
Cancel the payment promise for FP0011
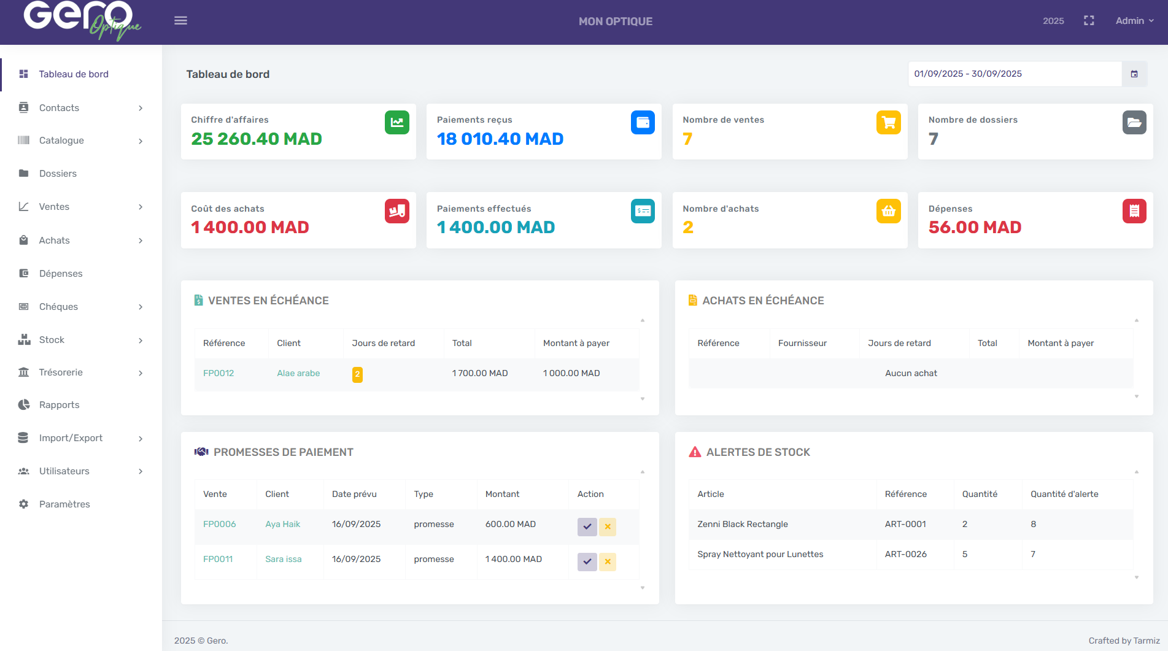(x=608, y=561)
